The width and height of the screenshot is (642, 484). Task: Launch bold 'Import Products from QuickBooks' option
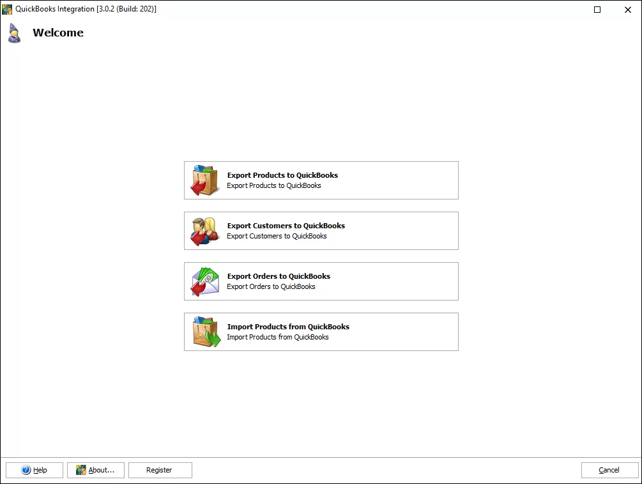pos(288,327)
